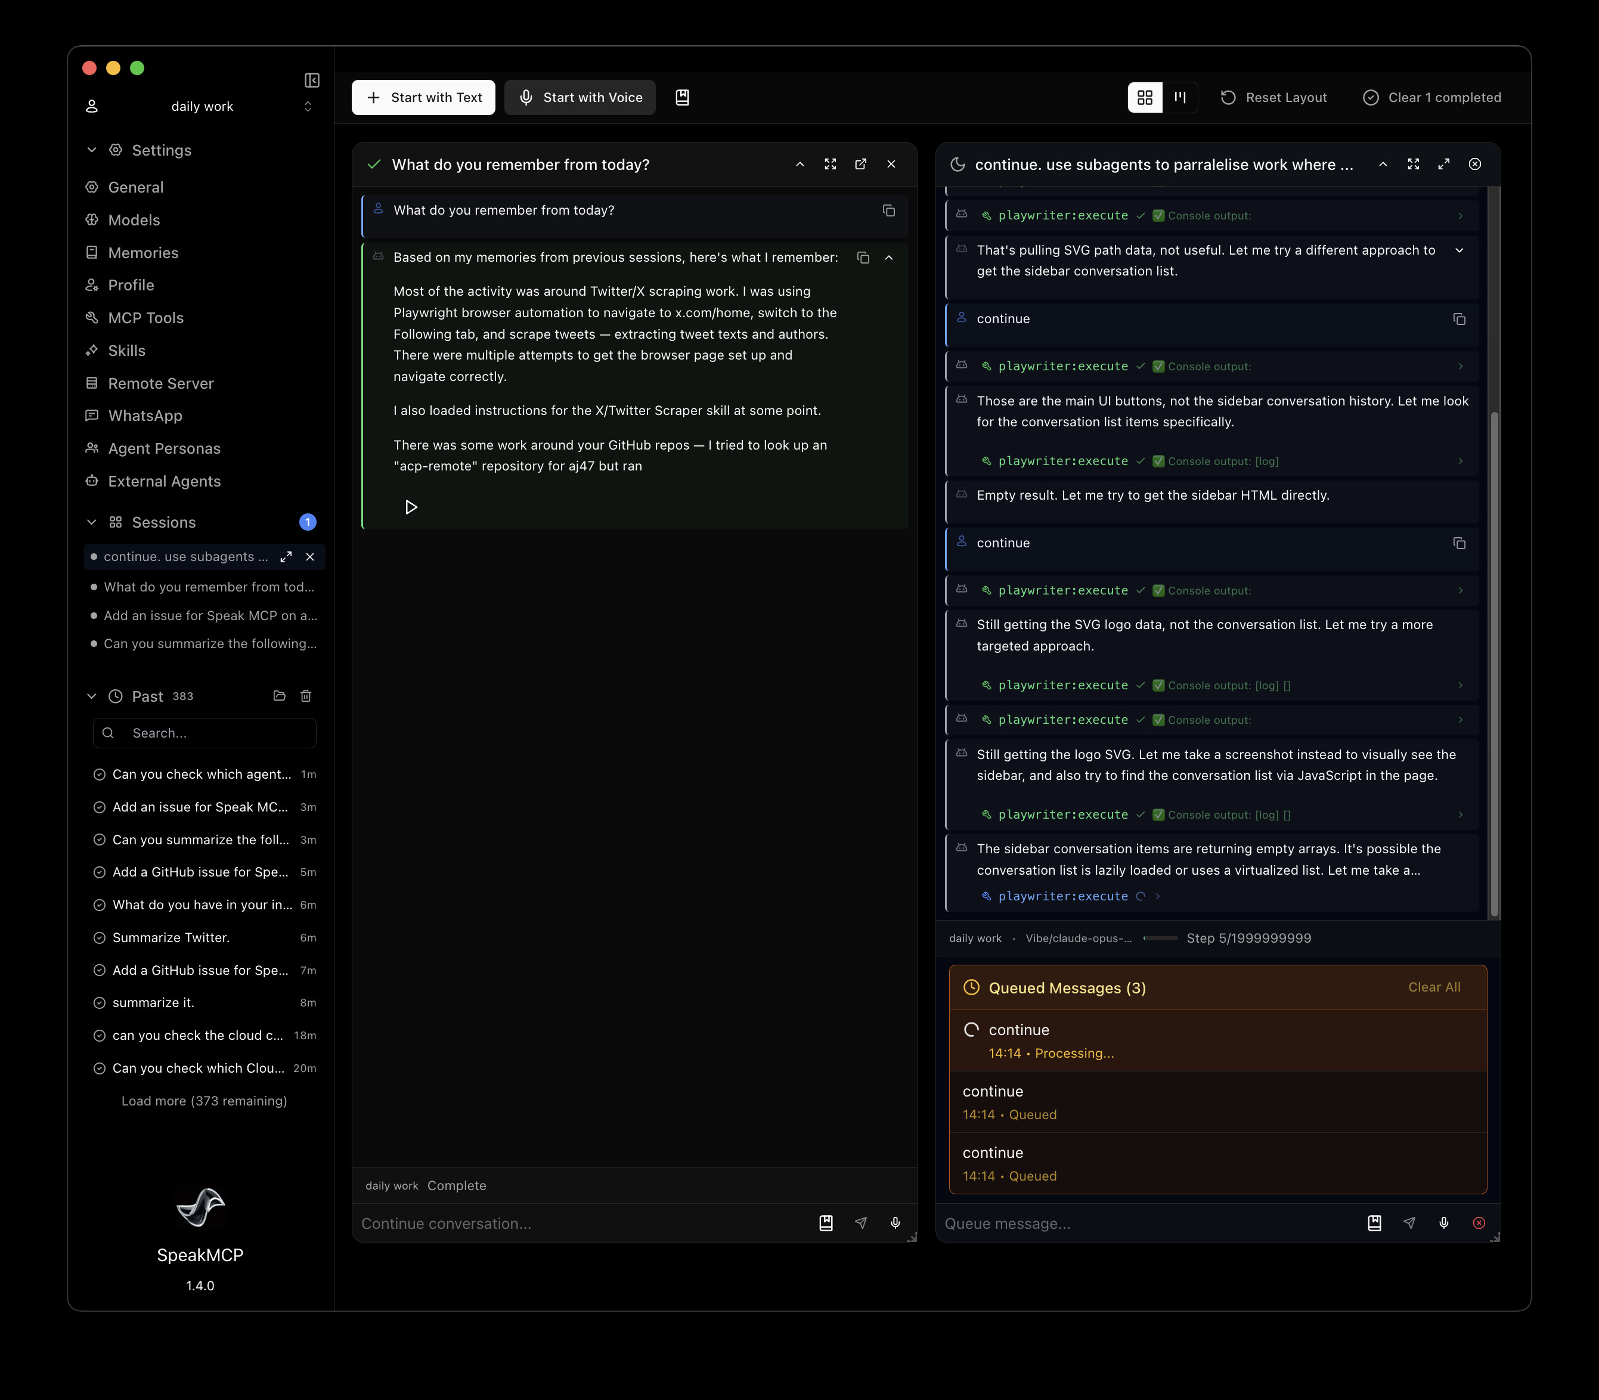This screenshot has height=1400, width=1599.
Task: Stop the running agent with red icon
Action: pyautogui.click(x=1479, y=1224)
